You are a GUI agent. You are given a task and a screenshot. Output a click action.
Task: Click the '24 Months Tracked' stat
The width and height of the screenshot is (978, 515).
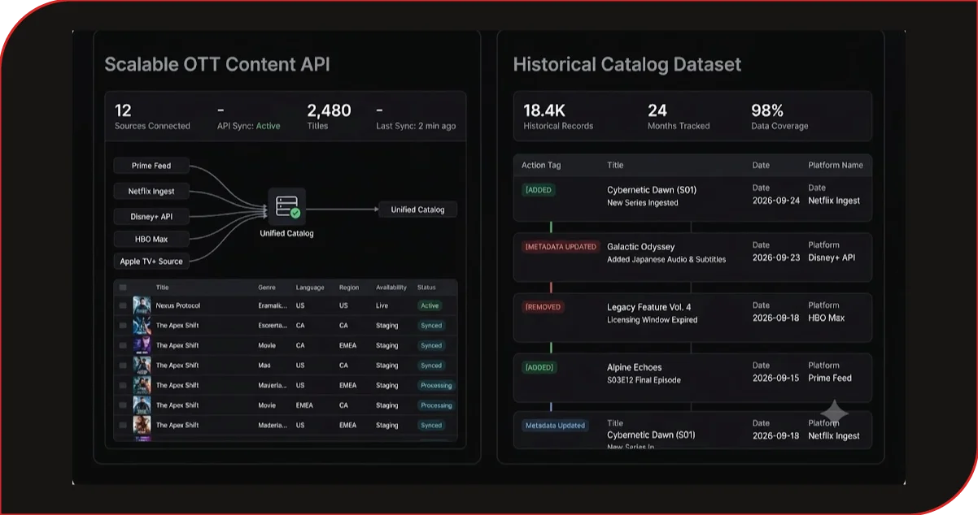(679, 116)
